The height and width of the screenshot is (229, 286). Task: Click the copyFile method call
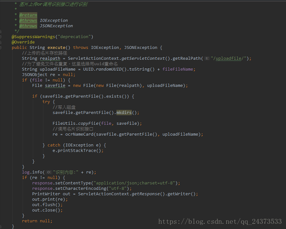(88, 123)
